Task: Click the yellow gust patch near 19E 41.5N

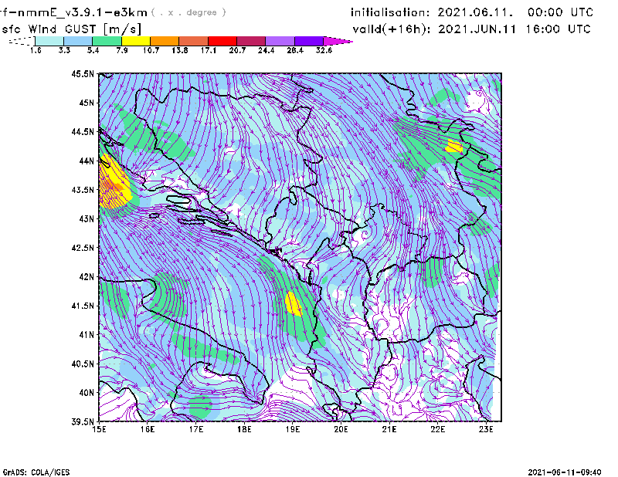Action: point(294,303)
